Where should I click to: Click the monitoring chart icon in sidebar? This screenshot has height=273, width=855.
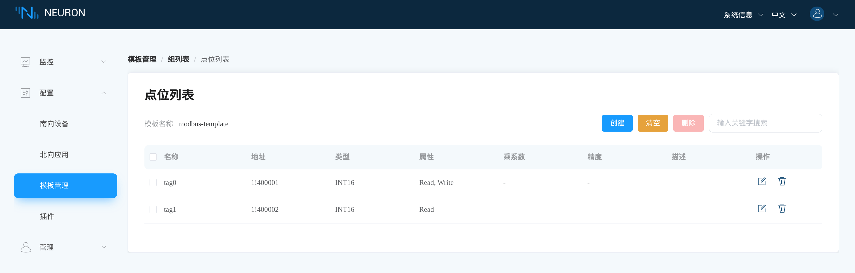[26, 62]
